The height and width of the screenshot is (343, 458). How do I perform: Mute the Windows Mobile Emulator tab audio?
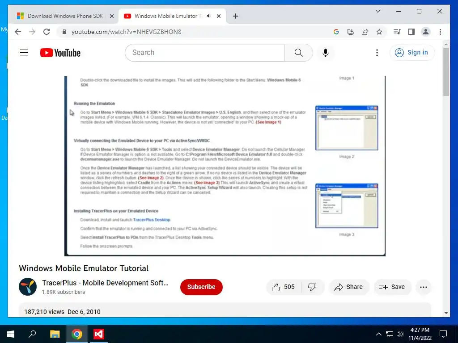[209, 16]
